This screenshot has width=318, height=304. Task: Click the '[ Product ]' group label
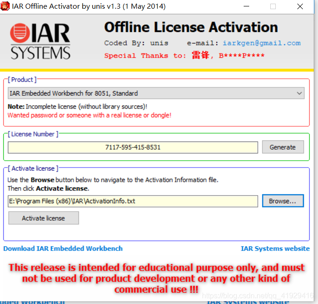click(x=22, y=80)
